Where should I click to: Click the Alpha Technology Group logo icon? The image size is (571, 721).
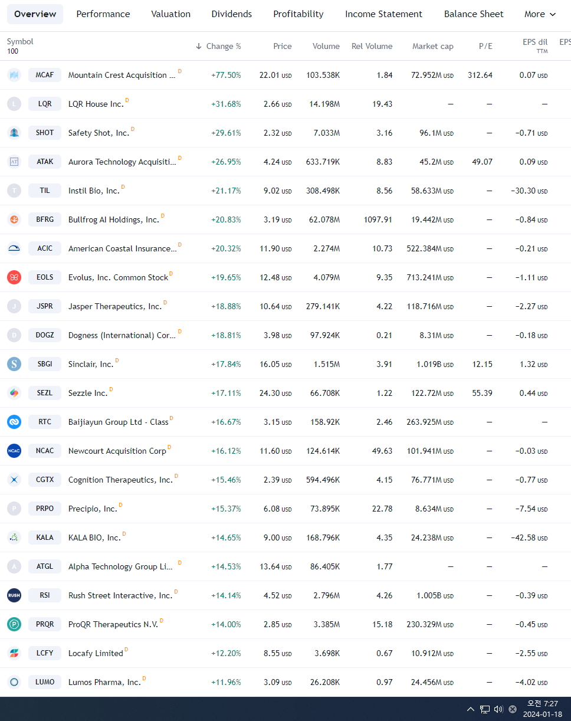[14, 566]
